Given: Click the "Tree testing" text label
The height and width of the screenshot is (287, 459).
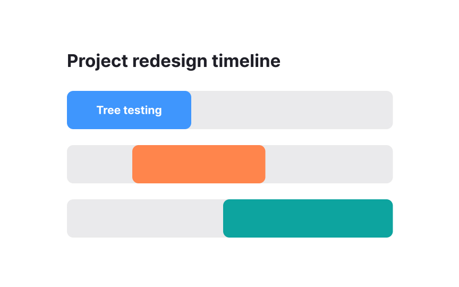Looking at the screenshot, I should pos(129,111).
